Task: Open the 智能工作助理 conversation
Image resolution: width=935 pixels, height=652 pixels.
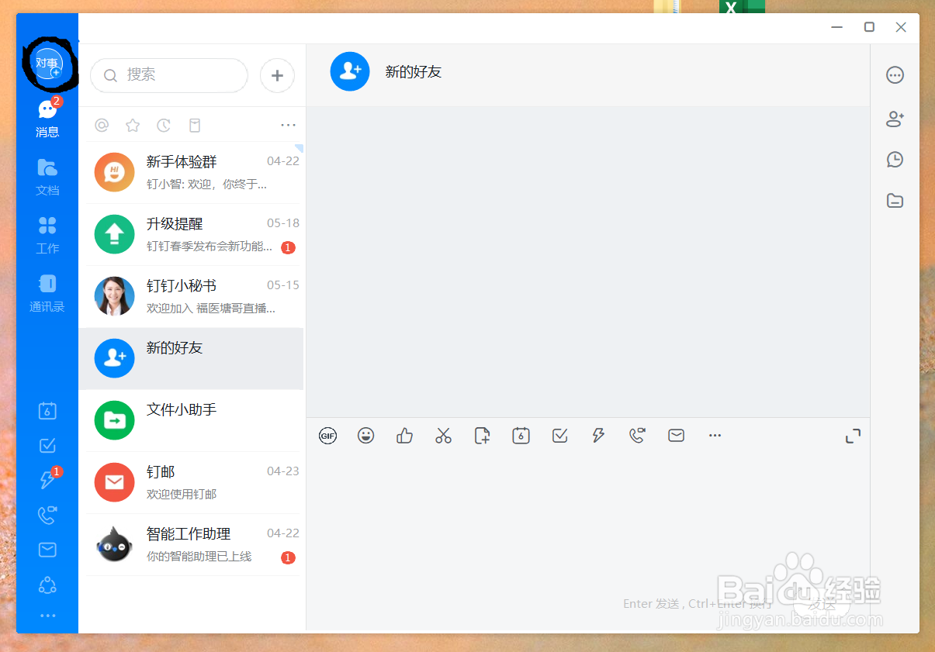Action: [x=192, y=545]
